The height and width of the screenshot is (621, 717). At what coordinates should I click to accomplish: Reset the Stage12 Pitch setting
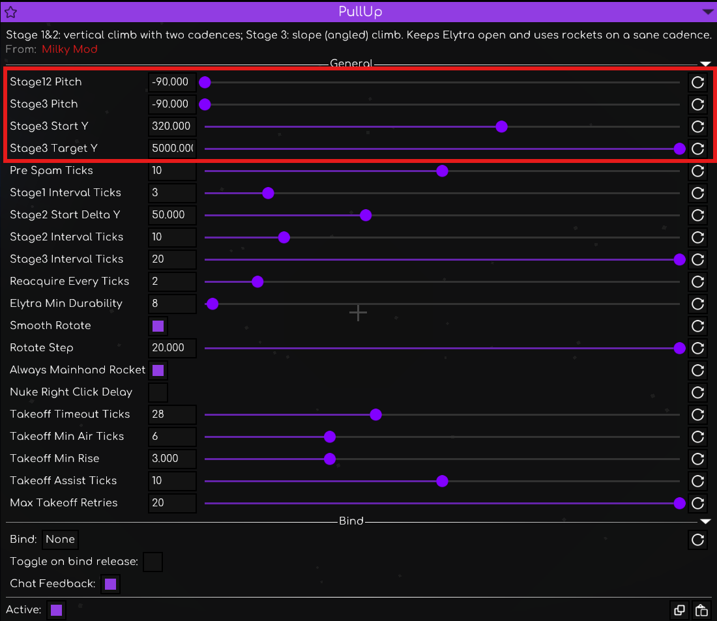click(x=697, y=82)
